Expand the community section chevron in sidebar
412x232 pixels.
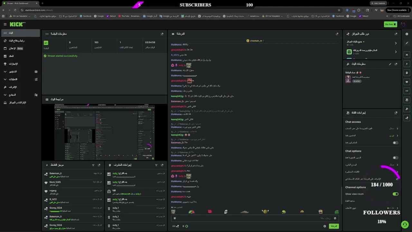tap(5, 95)
